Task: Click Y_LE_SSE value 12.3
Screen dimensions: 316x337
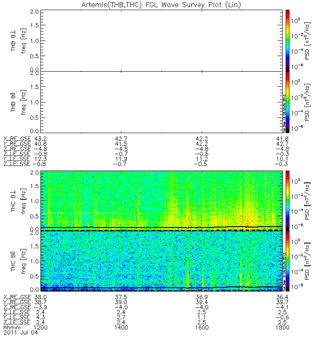Action: click(x=40, y=159)
